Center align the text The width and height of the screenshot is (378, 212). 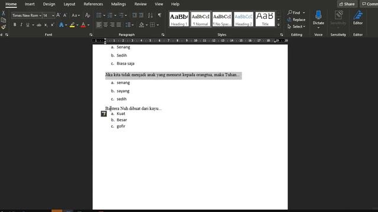[x=106, y=25]
